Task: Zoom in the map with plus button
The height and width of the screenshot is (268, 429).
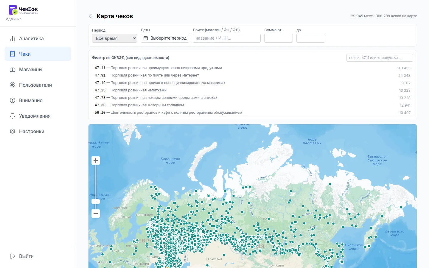Action: click(x=96, y=161)
